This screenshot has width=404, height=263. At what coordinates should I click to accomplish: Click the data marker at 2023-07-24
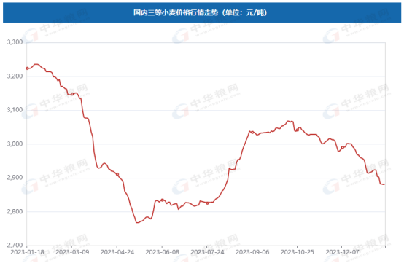click(207, 203)
